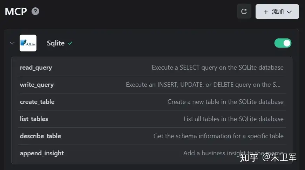305x170 pixels.
Task: Disable the Sqlite server toggle
Action: click(x=283, y=43)
